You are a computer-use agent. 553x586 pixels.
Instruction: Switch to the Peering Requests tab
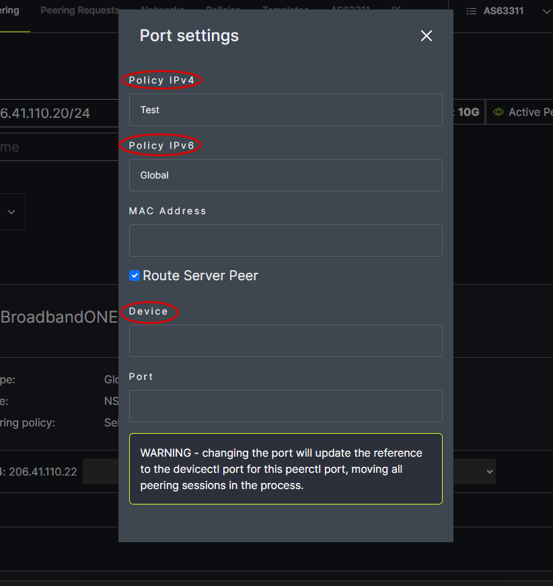pyautogui.click(x=79, y=11)
